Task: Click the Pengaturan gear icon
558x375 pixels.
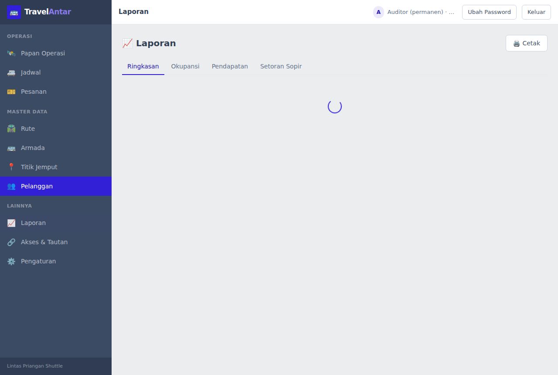Action: click(x=11, y=261)
